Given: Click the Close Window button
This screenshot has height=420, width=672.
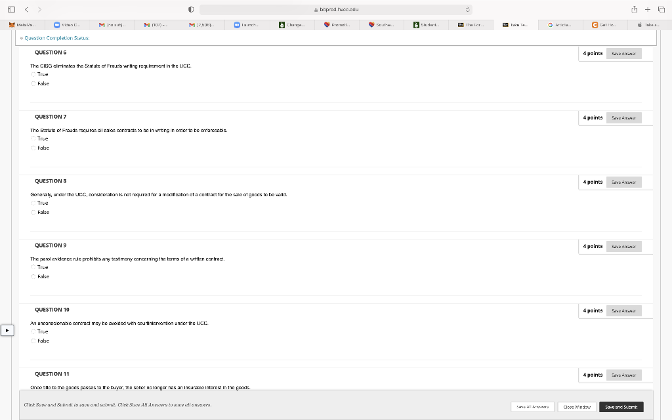Looking at the screenshot, I should [577, 407].
